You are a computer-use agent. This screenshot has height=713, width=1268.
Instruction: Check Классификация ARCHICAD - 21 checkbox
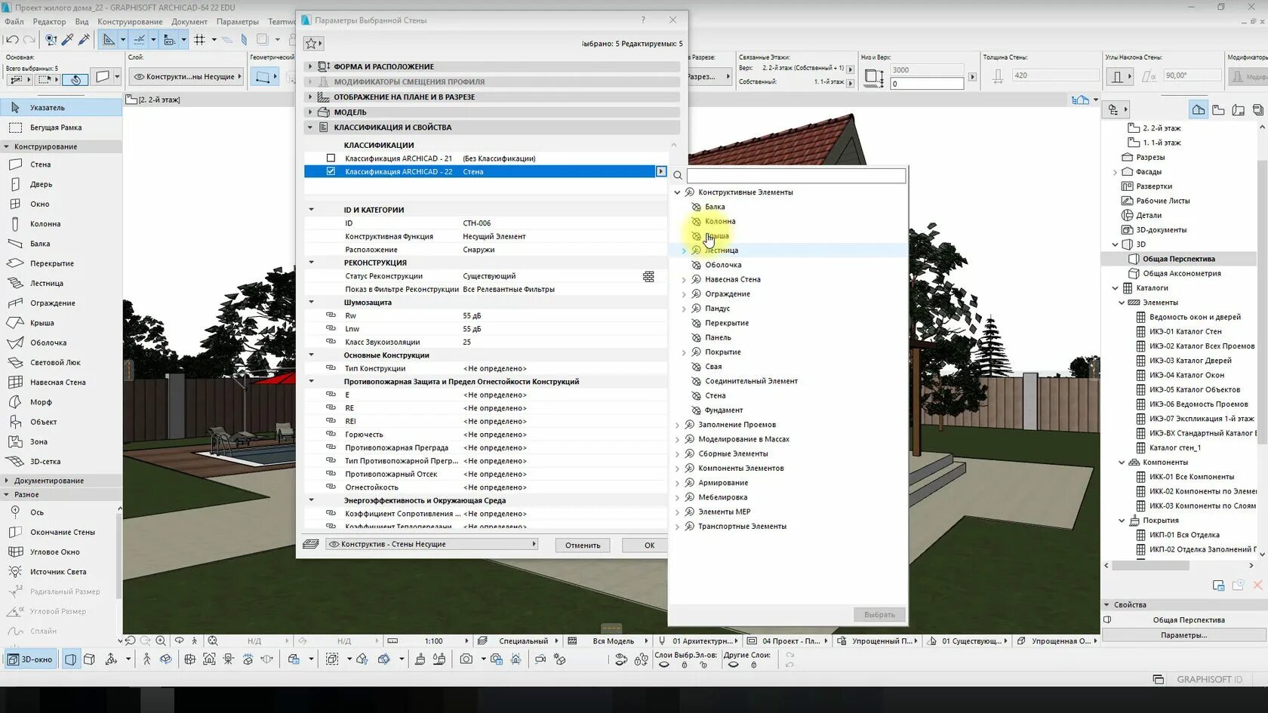[x=331, y=158]
